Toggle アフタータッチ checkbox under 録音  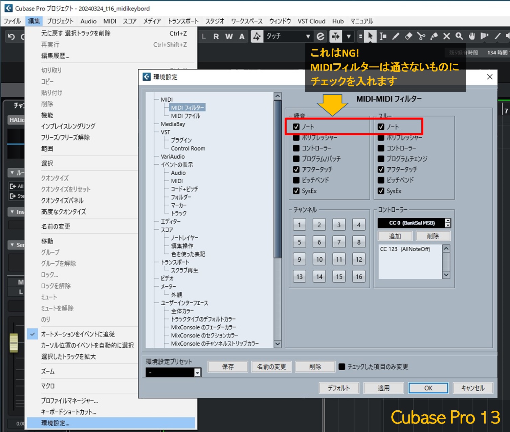pos(296,169)
